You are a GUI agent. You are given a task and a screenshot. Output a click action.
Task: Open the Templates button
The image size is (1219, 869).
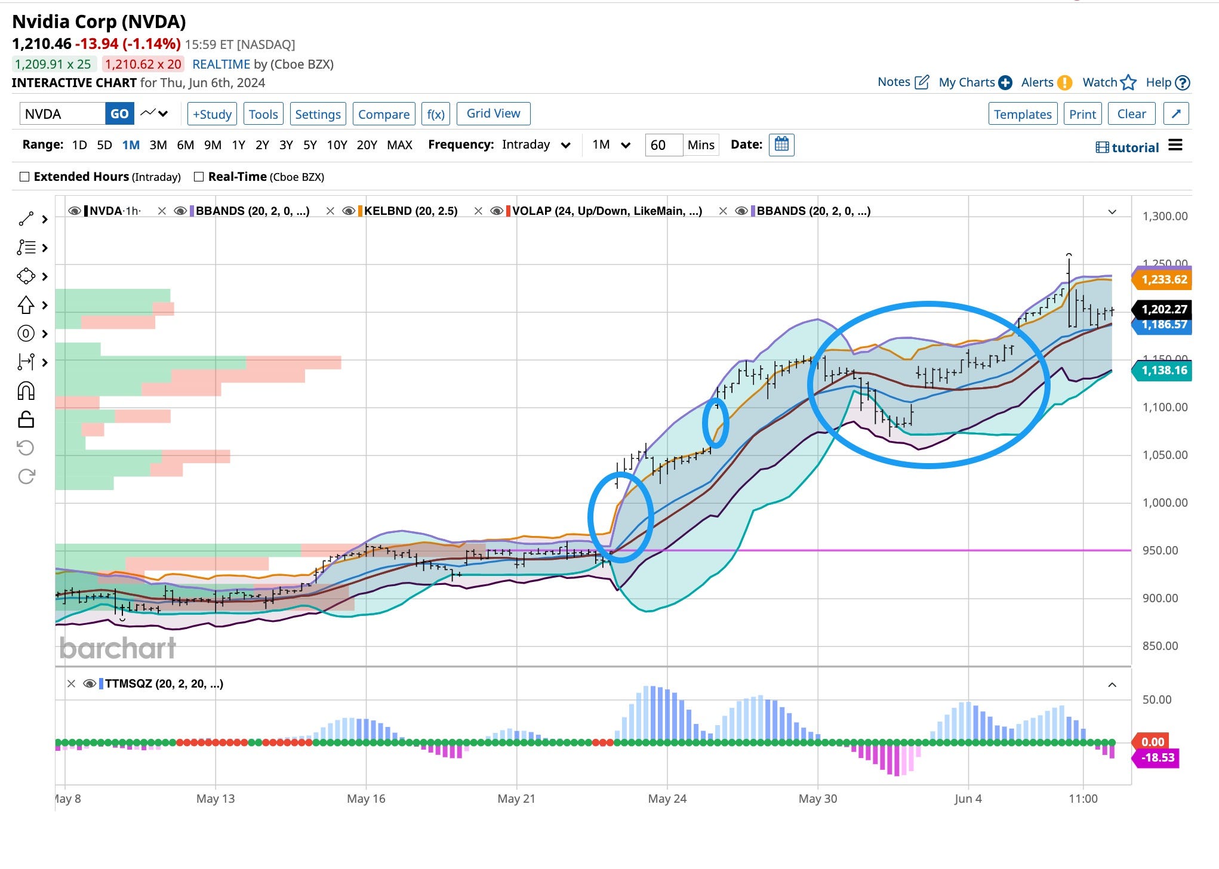(1023, 114)
